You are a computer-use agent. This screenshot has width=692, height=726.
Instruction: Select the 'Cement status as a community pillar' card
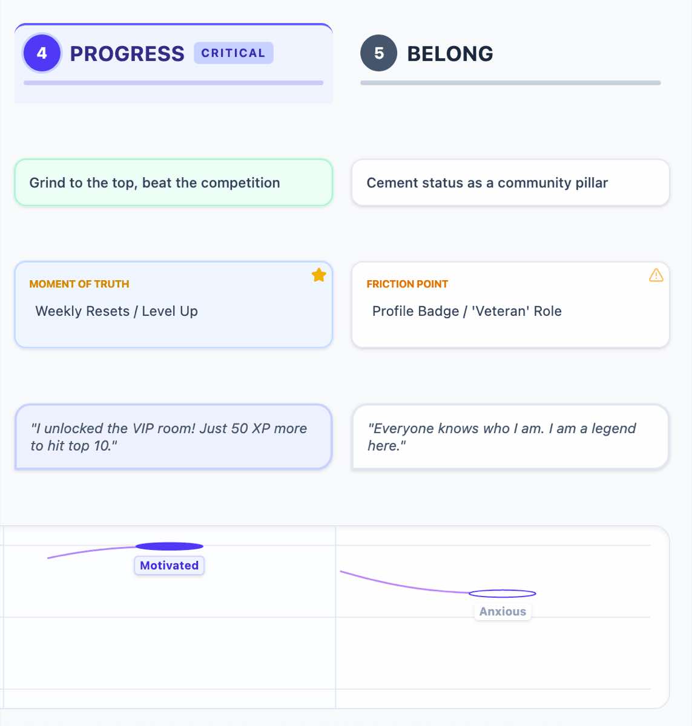tap(510, 183)
